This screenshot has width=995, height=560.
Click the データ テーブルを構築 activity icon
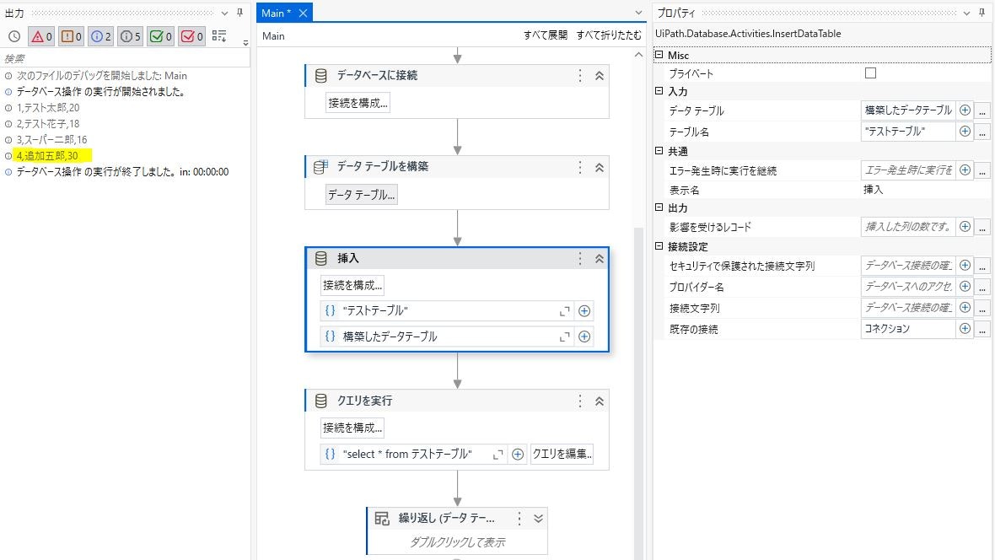point(321,167)
